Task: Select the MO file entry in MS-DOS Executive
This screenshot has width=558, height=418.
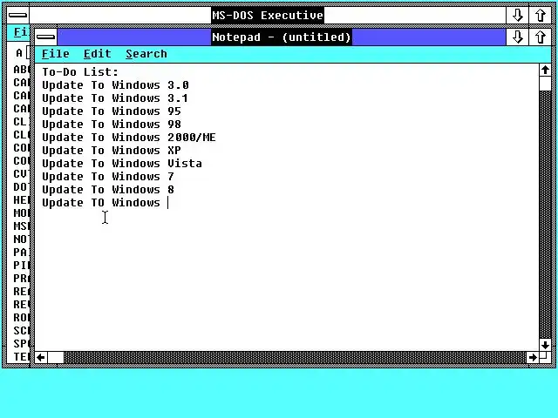Action: click(21, 212)
